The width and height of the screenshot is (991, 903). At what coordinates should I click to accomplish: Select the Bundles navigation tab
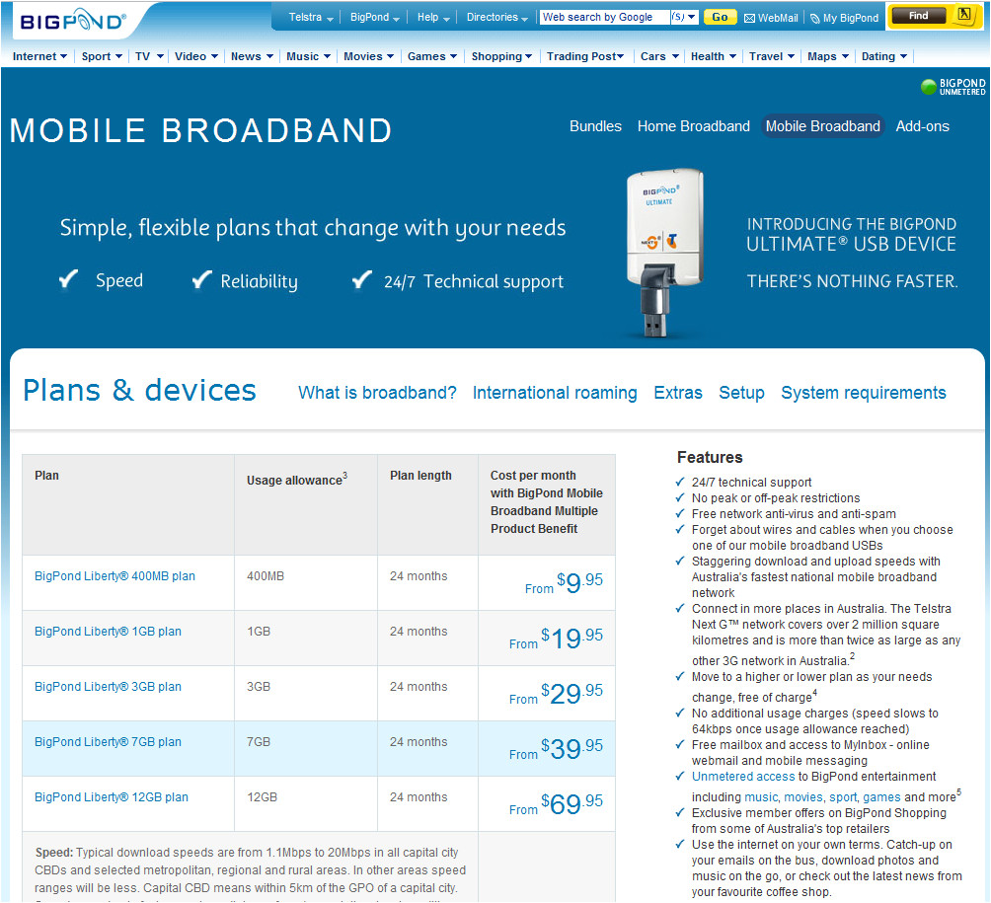pyautogui.click(x=594, y=126)
